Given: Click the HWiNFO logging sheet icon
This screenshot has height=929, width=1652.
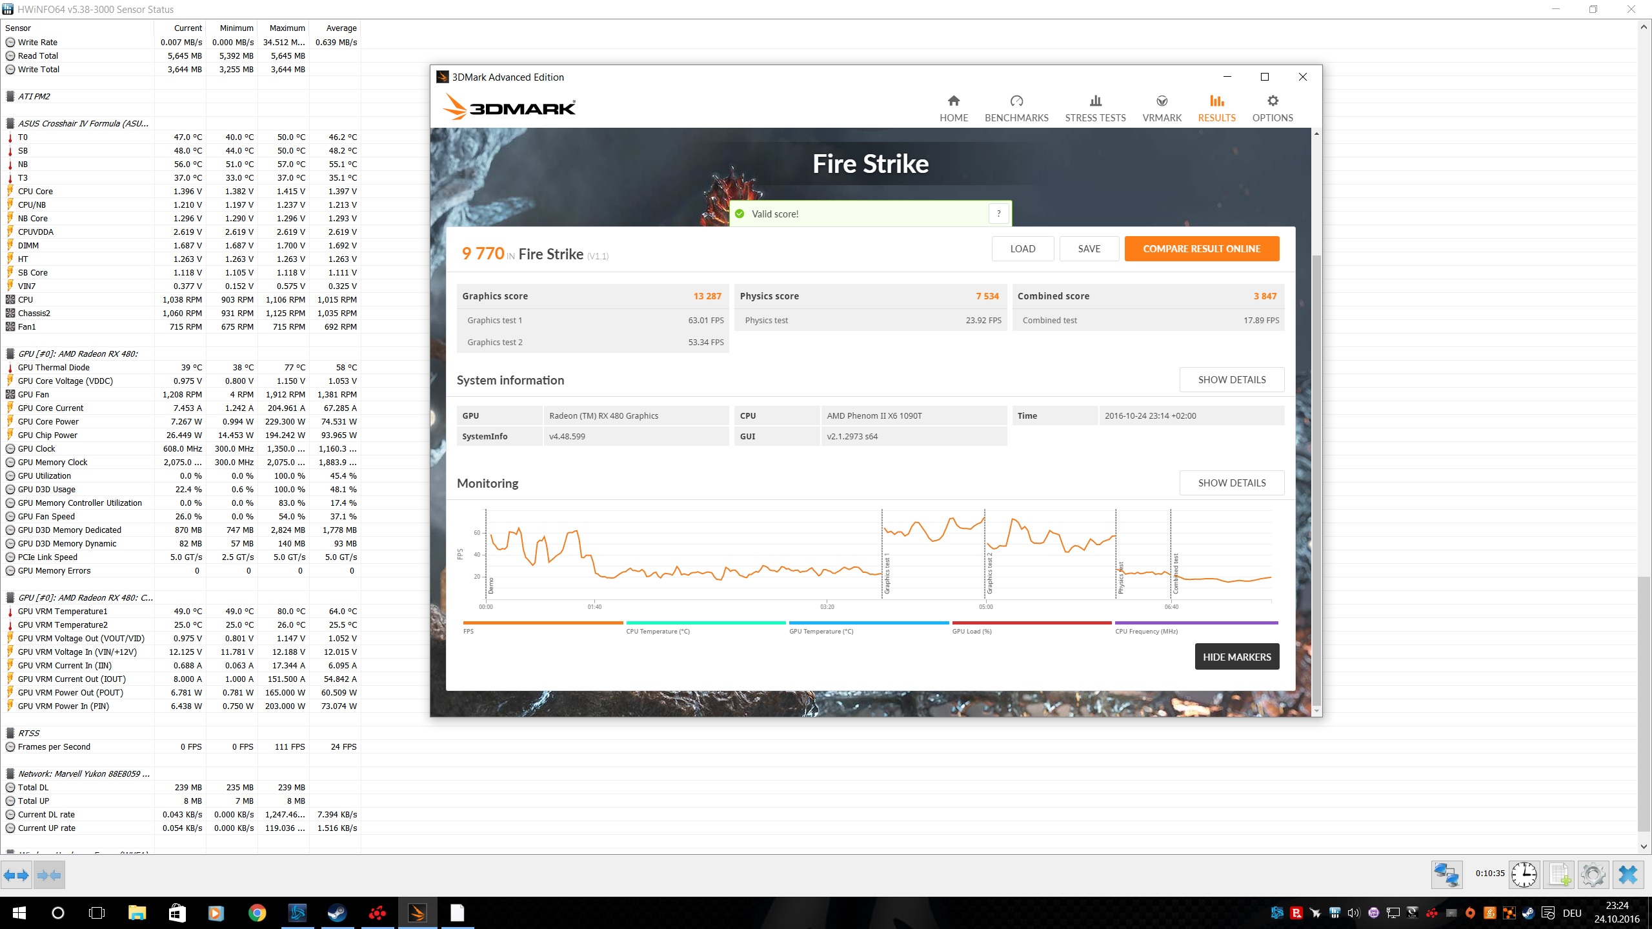Looking at the screenshot, I should click(x=1559, y=875).
